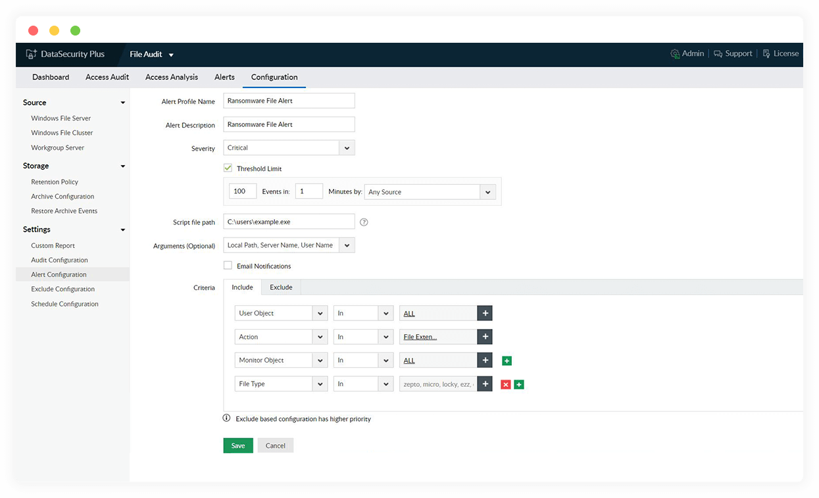
Task: Open the License information icon
Action: tap(765, 53)
